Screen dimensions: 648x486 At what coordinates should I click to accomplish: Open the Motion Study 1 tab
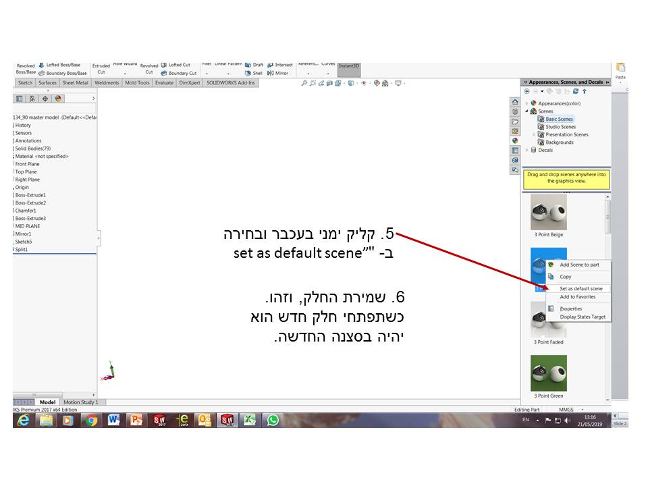(80, 402)
